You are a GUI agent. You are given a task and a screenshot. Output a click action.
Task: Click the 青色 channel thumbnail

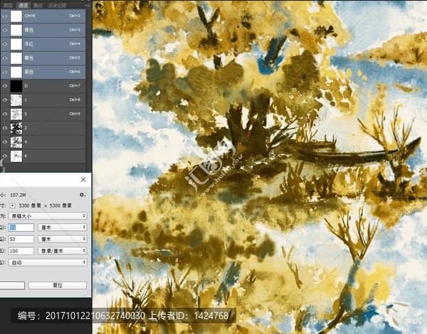(x=16, y=30)
